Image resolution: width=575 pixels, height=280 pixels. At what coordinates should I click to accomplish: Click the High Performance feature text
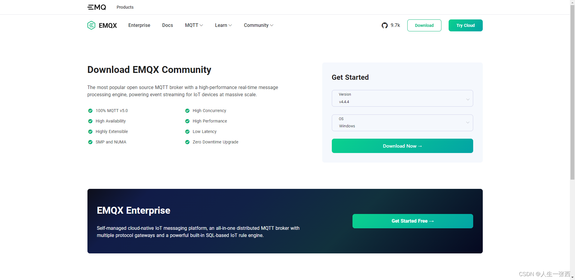pyautogui.click(x=210, y=121)
